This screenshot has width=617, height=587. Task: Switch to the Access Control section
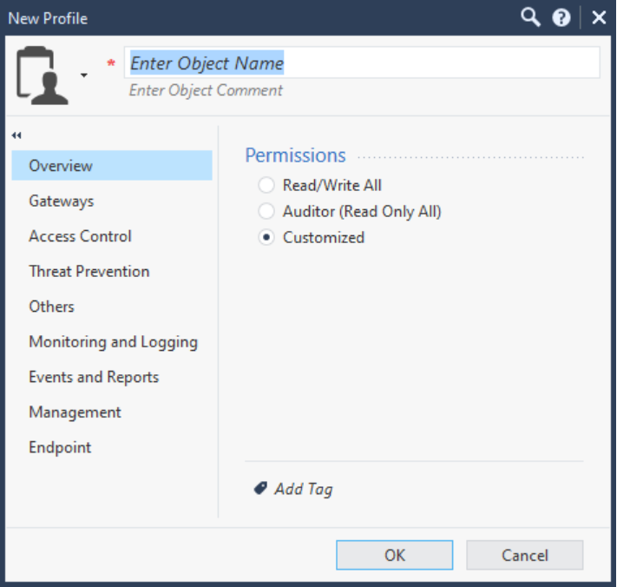[80, 236]
